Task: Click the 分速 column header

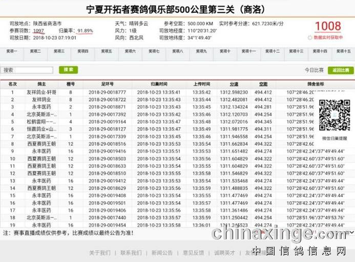Action: pyautogui.click(x=234, y=84)
